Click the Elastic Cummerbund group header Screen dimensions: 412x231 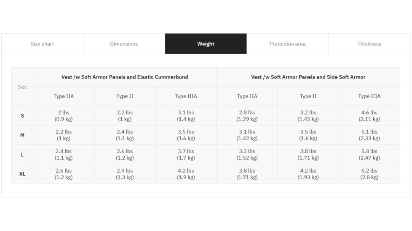(125, 77)
